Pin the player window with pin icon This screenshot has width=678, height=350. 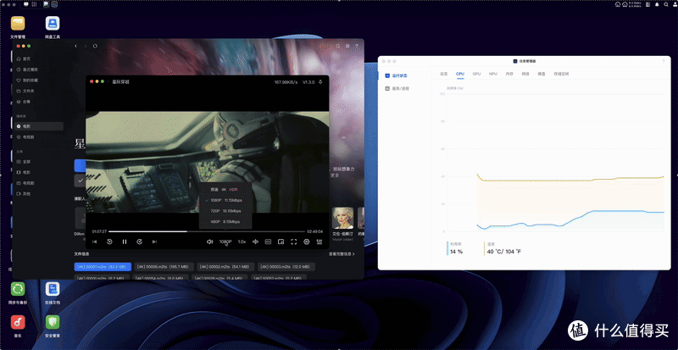321,81
